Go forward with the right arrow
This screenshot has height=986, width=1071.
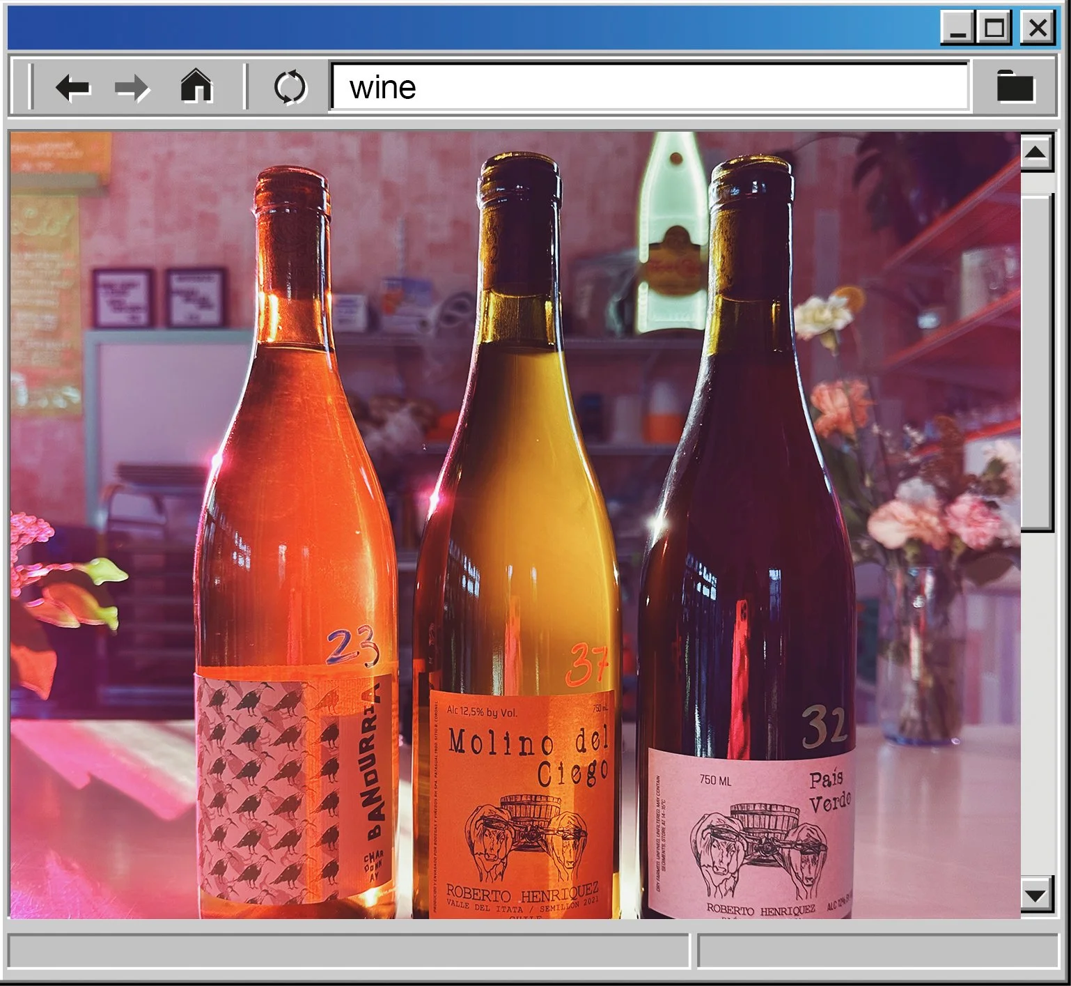[132, 88]
